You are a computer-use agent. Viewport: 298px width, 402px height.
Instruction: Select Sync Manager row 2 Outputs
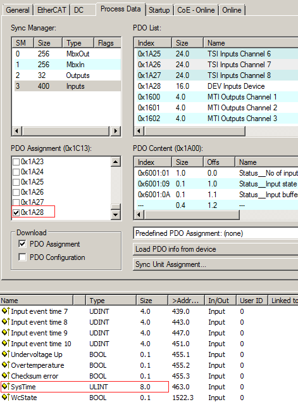click(66, 75)
